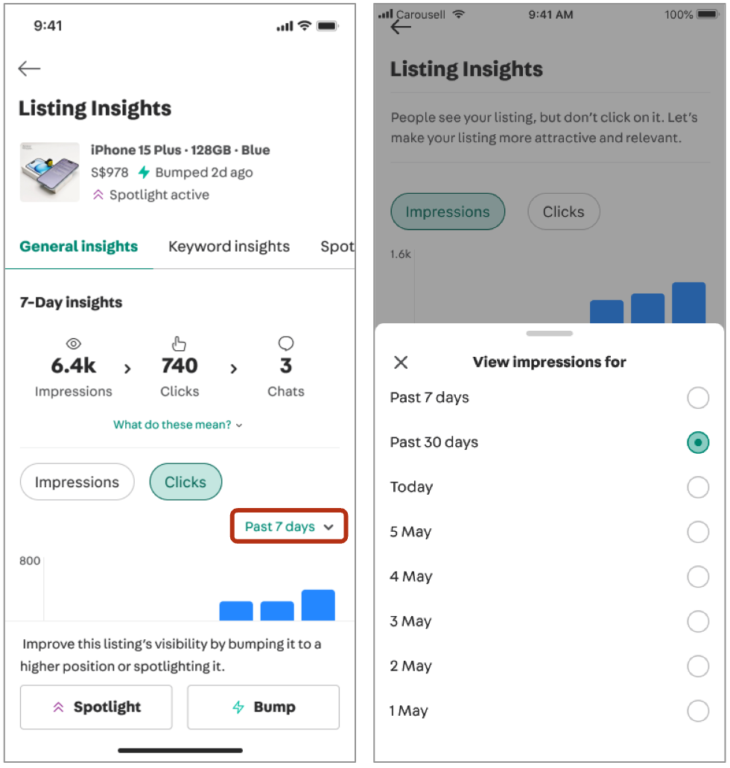
Task: Tap the chevron between Impressions and Clicks stats
Action: [x=127, y=369]
